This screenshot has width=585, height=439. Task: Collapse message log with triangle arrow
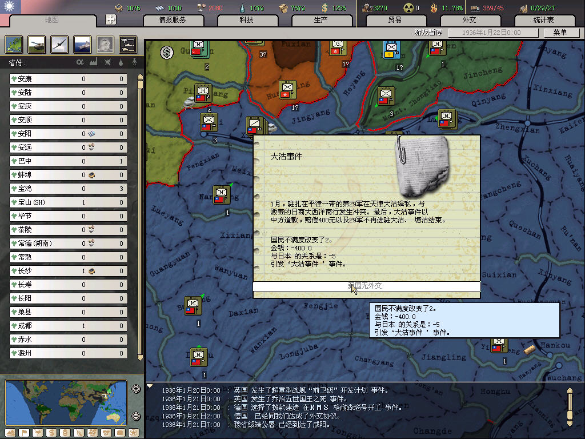coord(150,386)
